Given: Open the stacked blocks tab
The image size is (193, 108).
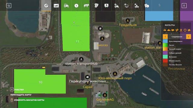Looking at the screenshot, I should (x=137, y=6).
